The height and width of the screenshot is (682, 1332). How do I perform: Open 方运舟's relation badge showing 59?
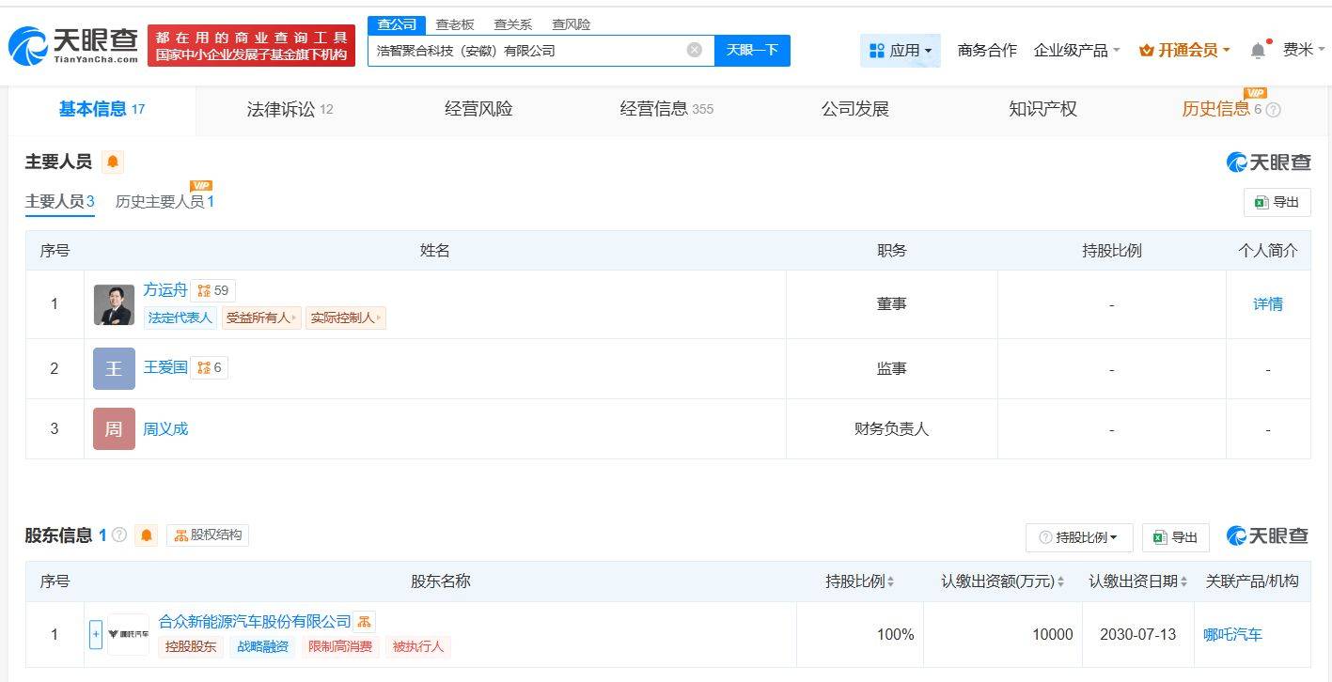pos(213,290)
